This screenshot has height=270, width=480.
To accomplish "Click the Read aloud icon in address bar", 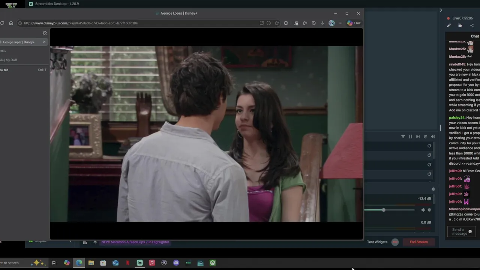I will click(268, 23).
